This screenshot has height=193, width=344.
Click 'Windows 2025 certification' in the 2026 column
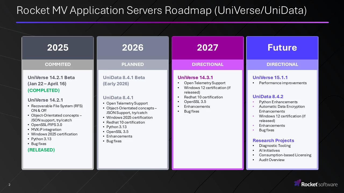tap(130, 117)
